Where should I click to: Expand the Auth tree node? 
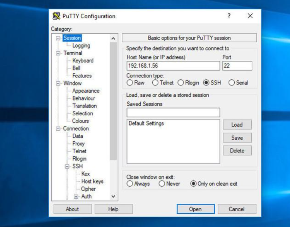pyautogui.click(x=76, y=196)
